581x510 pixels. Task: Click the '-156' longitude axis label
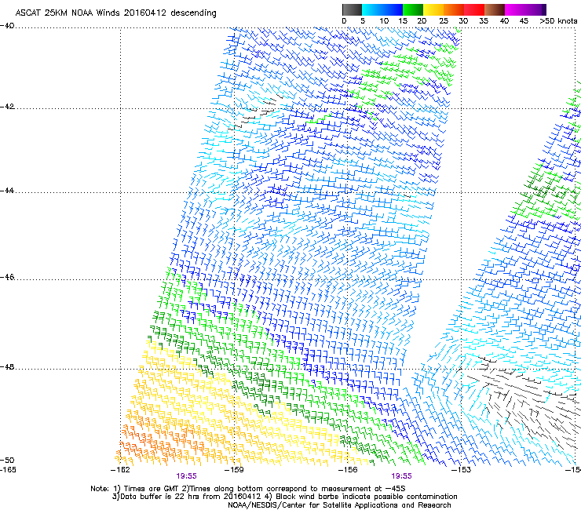coord(348,470)
